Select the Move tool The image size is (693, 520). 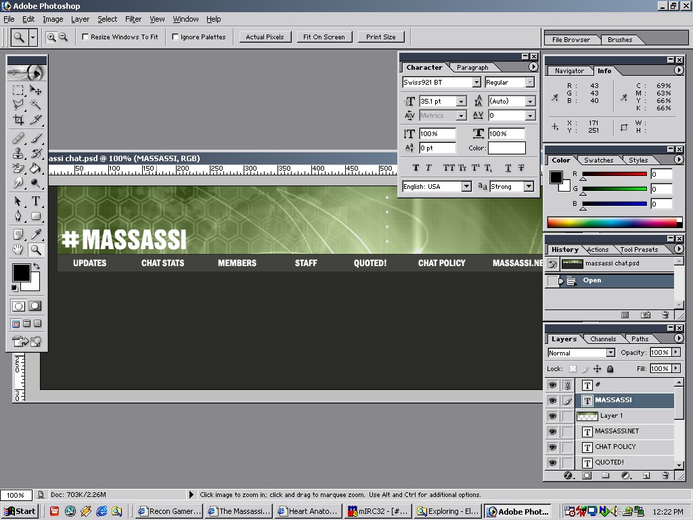(35, 90)
